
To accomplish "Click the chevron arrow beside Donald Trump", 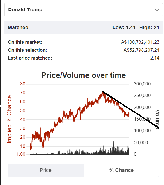I will 157,10.
